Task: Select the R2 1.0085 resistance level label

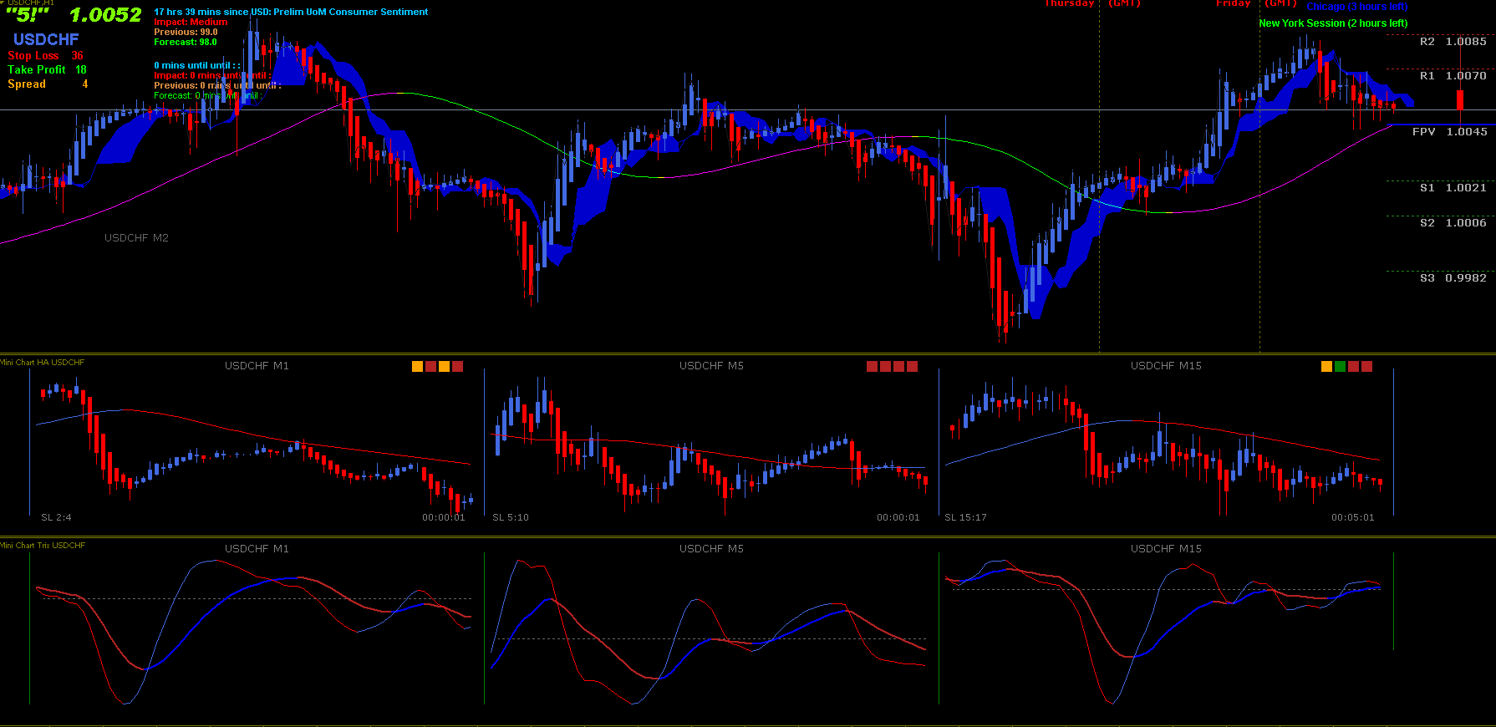Action: [x=1453, y=42]
